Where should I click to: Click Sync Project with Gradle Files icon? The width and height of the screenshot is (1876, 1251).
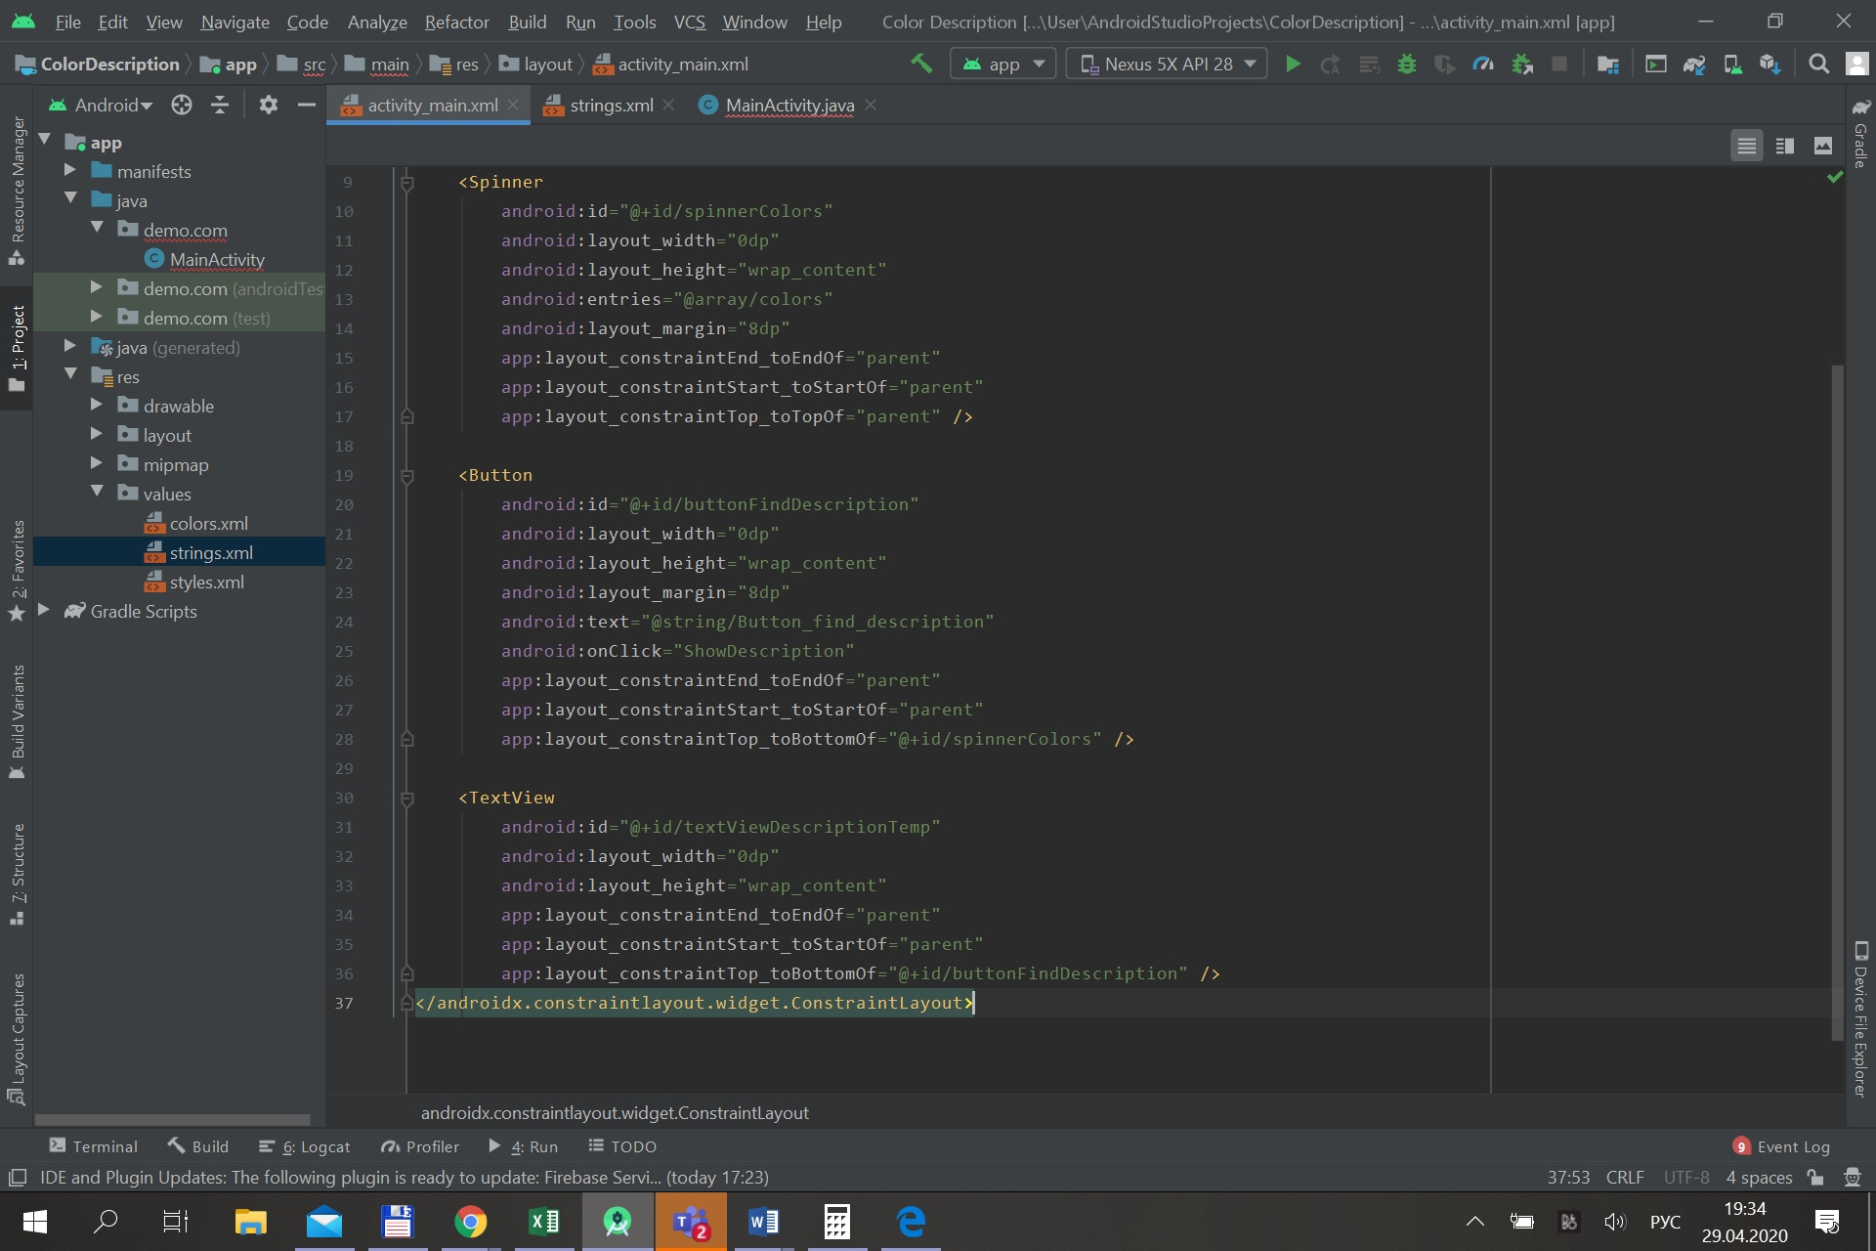(x=1694, y=64)
